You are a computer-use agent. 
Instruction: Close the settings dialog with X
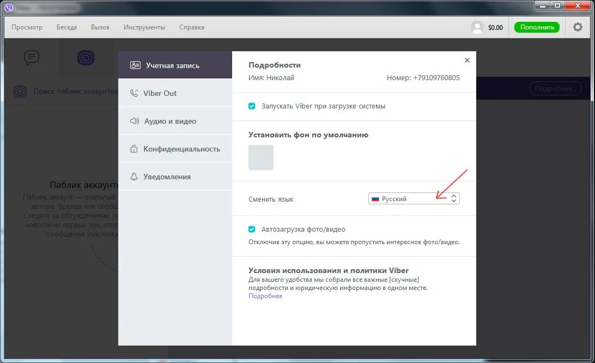(467, 60)
